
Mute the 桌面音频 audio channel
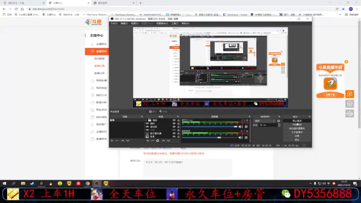tap(241, 138)
